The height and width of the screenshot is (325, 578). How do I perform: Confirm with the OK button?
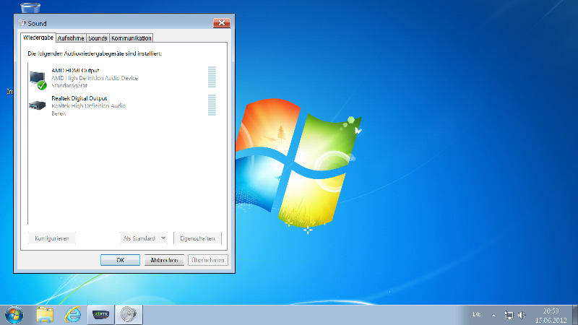(120, 260)
